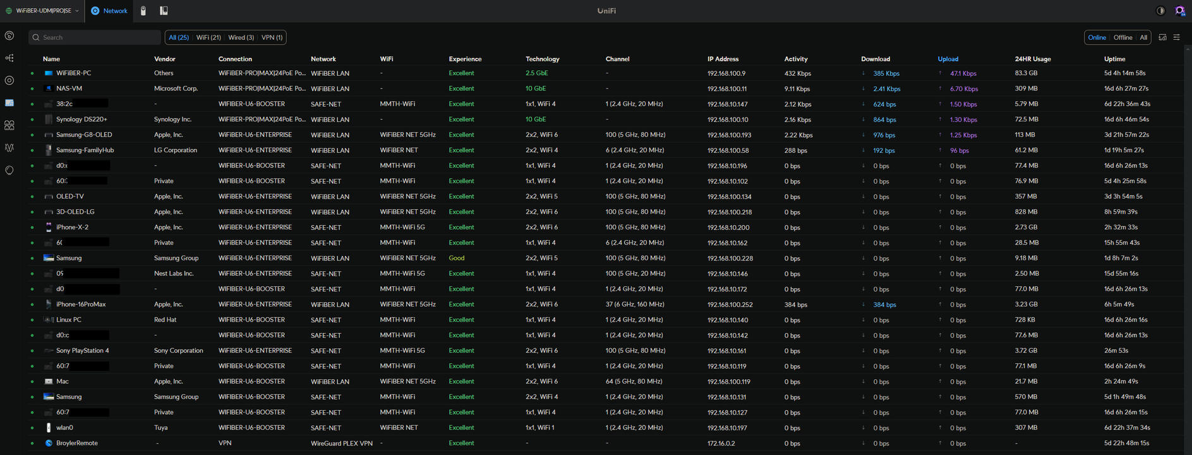The width and height of the screenshot is (1192, 455).
Task: Sort the table by Upload column
Action: 948,59
